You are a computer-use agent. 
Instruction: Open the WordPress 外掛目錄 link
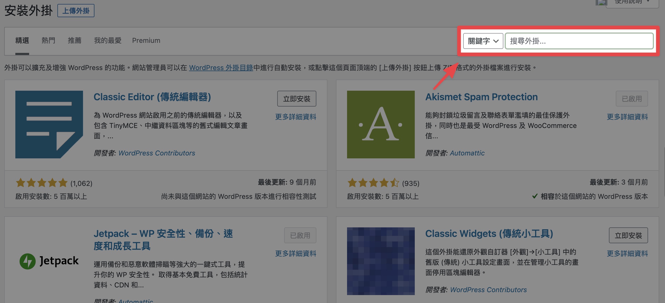click(x=221, y=68)
